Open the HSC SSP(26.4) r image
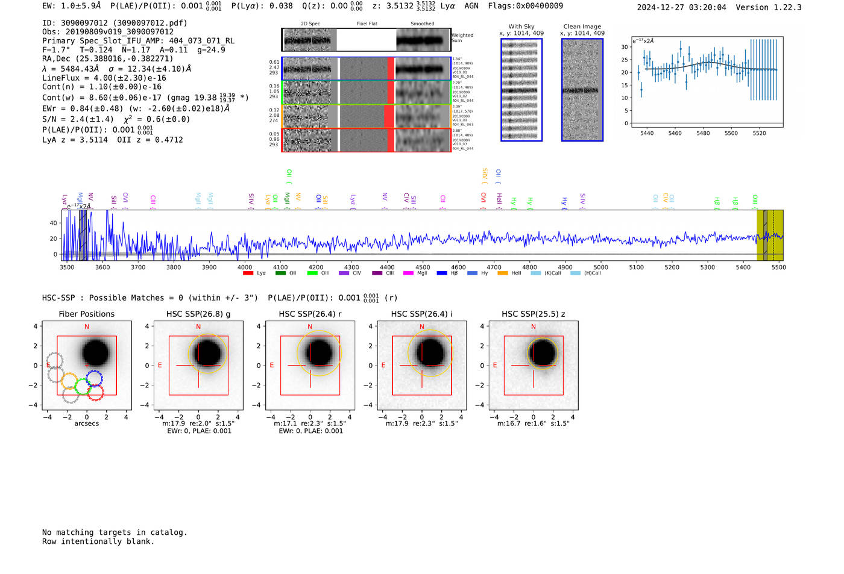Viewport: 844px width, 574px height. click(310, 366)
